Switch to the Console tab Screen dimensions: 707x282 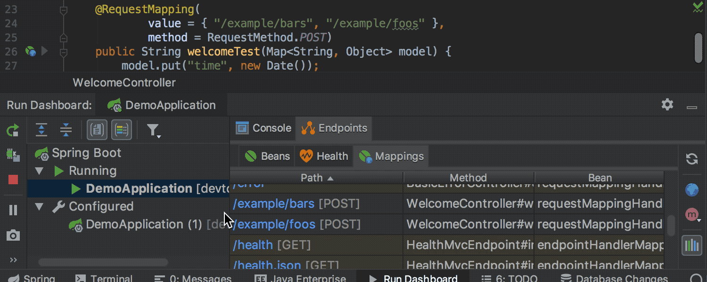263,128
